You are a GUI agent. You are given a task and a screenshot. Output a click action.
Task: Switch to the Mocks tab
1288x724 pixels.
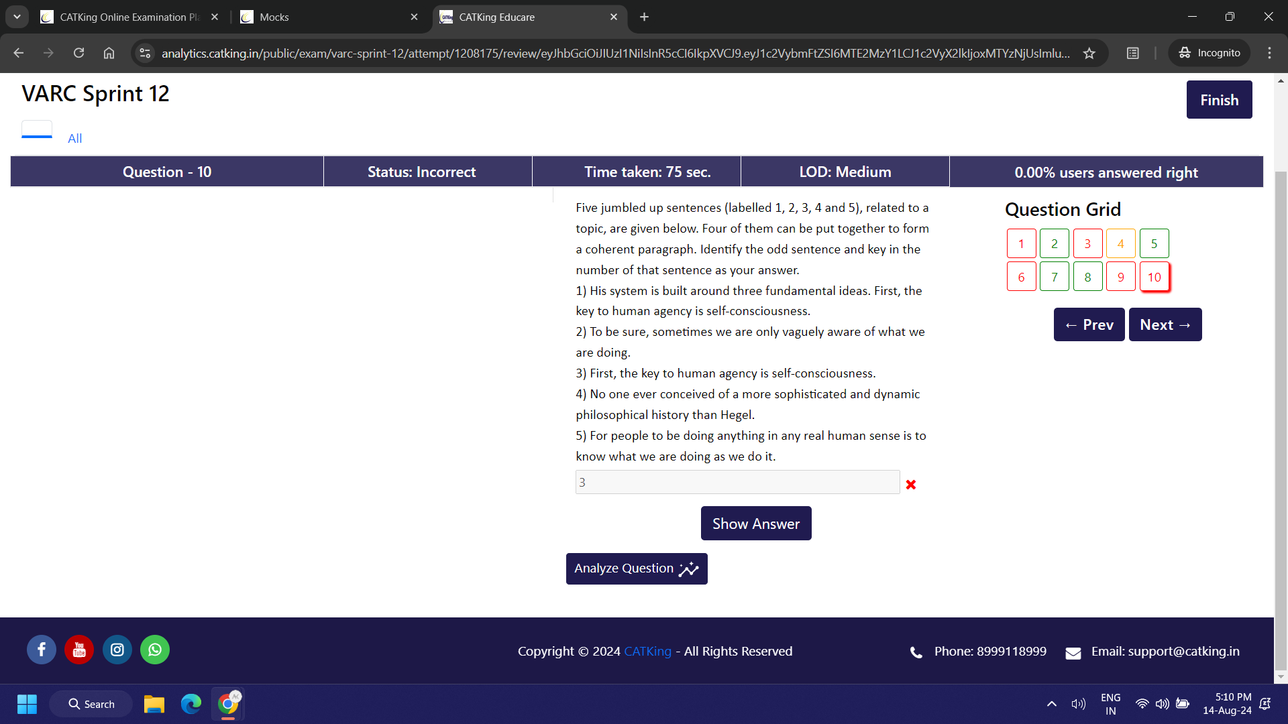[329, 17]
